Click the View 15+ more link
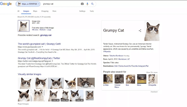 (152, 72)
